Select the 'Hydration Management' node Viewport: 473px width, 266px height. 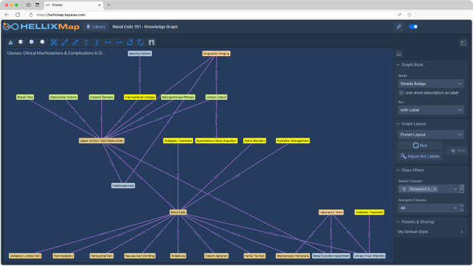tap(293, 140)
